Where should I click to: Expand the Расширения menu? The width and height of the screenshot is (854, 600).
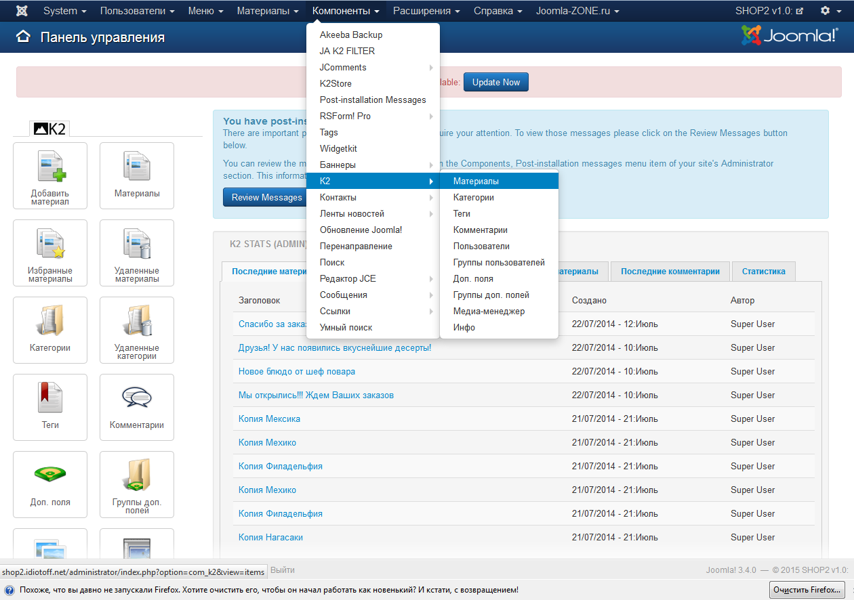point(427,11)
